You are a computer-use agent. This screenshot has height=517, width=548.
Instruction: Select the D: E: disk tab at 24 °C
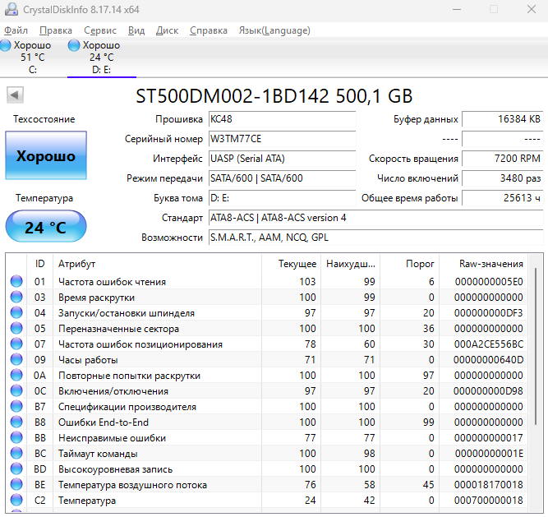(x=101, y=57)
